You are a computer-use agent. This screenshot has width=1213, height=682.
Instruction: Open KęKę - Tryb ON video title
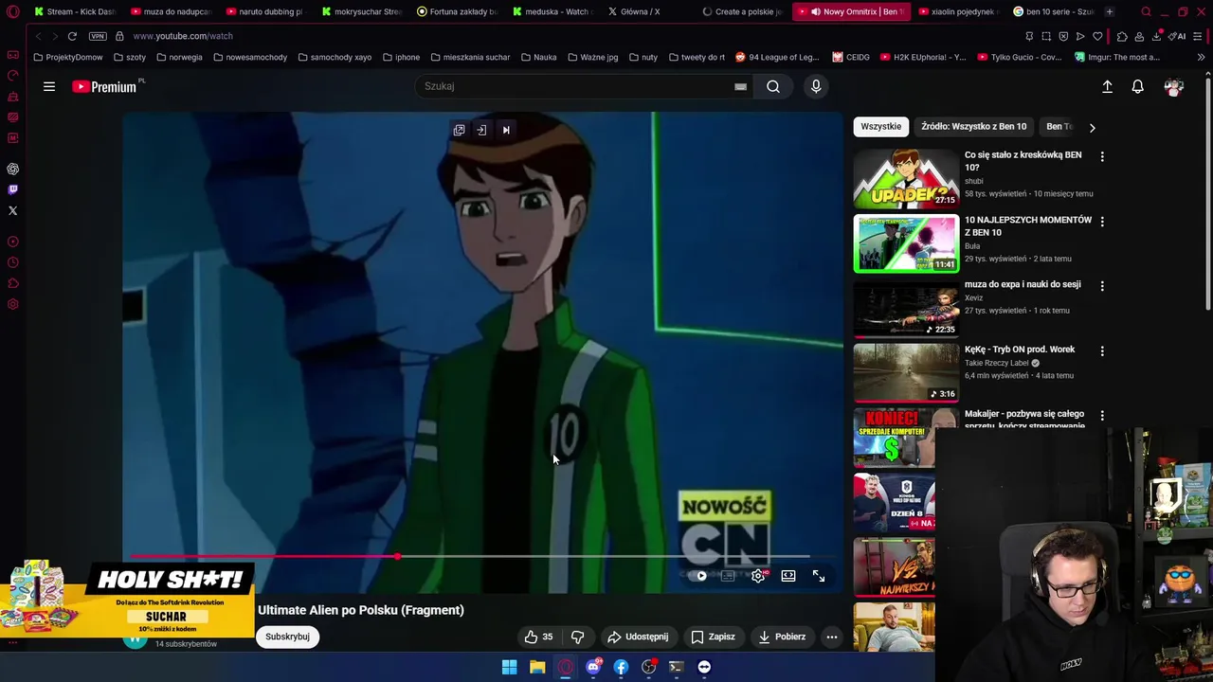point(1020,350)
